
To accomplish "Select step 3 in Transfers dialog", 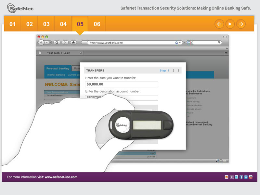I will [x=178, y=71].
